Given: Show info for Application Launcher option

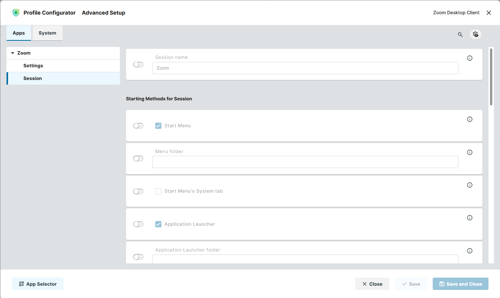Looking at the screenshot, I should point(470,218).
